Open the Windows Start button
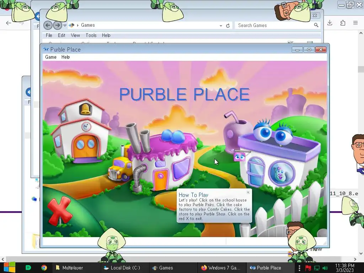Screen dimensions: 364x273 click(9, 267)
